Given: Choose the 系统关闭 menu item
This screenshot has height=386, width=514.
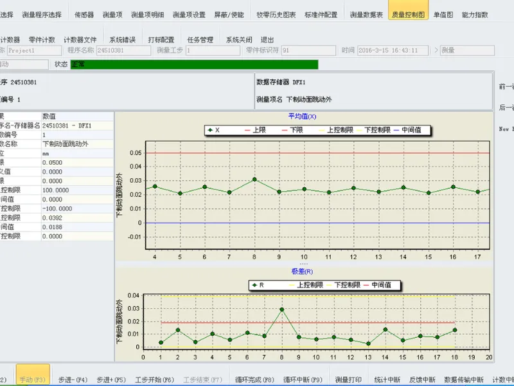Looking at the screenshot, I should coord(239,40).
